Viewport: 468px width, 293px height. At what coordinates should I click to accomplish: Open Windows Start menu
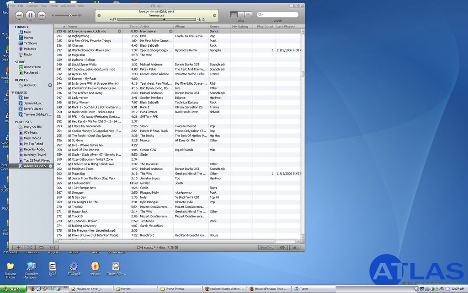[x=13, y=289]
